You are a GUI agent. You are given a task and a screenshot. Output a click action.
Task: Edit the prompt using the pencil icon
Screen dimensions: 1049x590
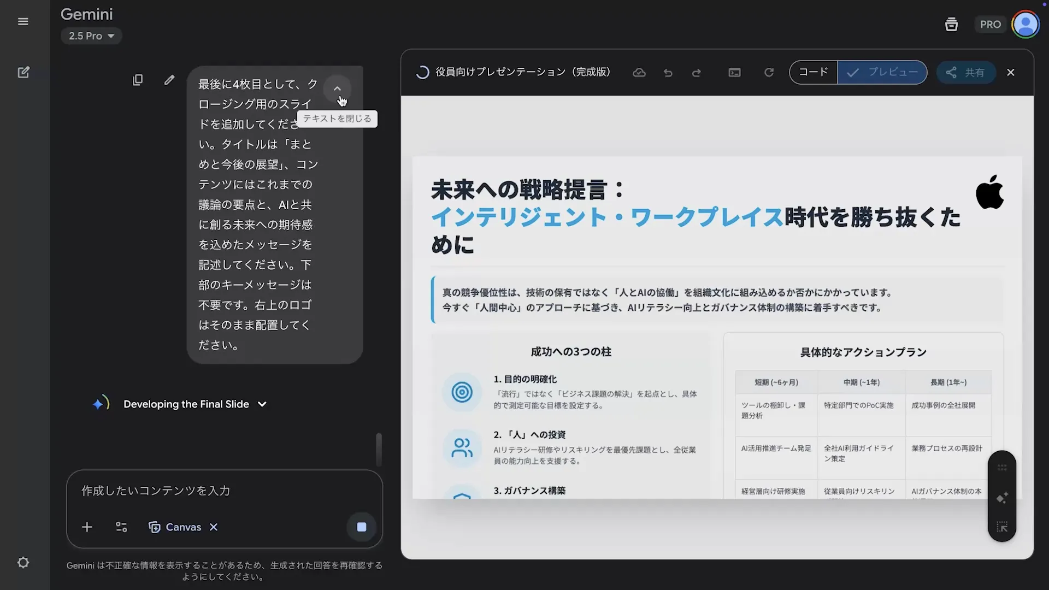click(x=169, y=80)
